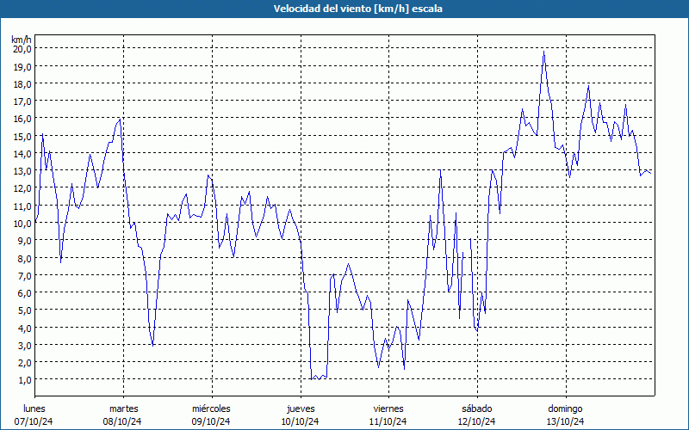Select the 'viernes' day label

coord(388,408)
